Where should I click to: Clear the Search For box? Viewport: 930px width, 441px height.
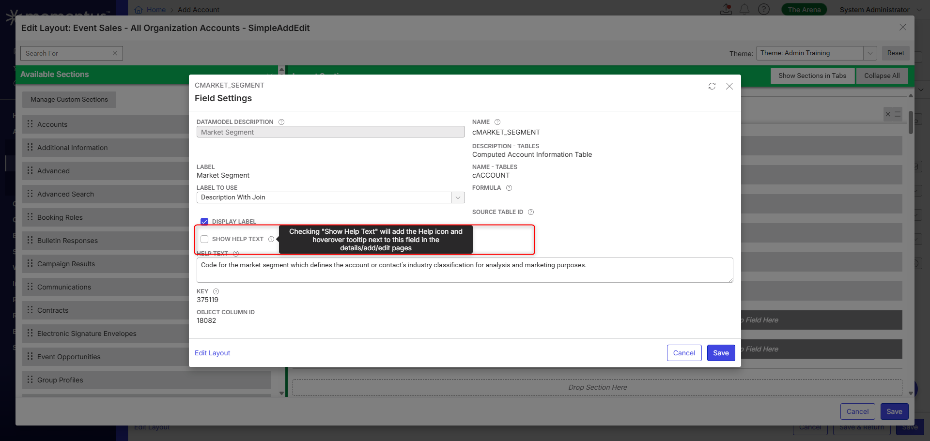pos(115,53)
